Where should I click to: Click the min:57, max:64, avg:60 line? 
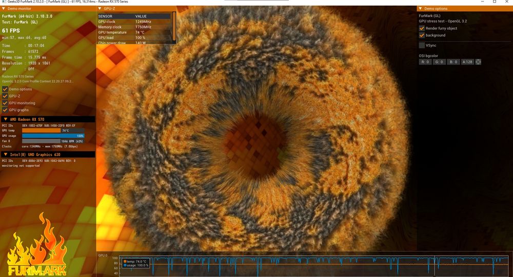click(24, 37)
